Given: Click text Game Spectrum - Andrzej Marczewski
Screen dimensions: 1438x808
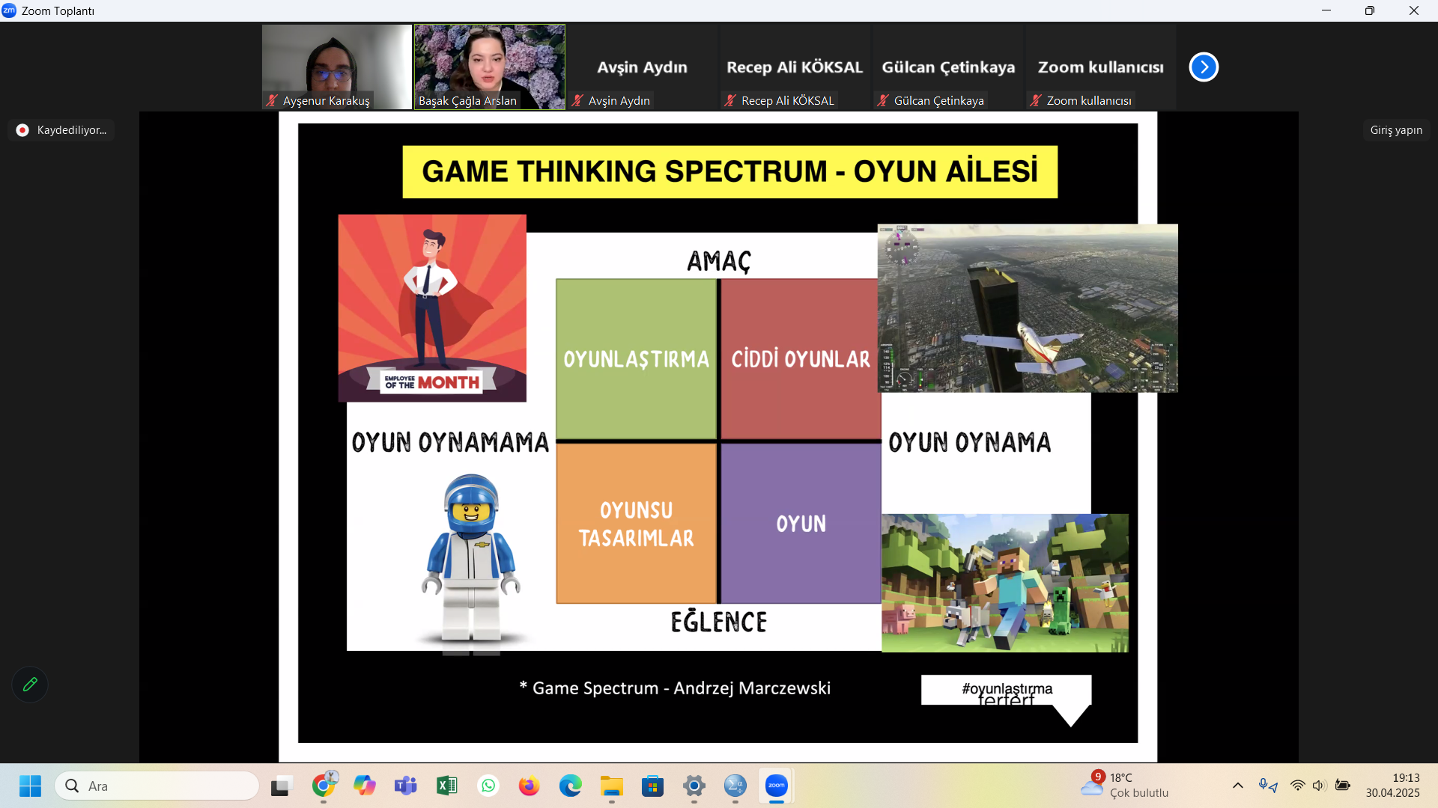Looking at the screenshot, I should (x=682, y=688).
